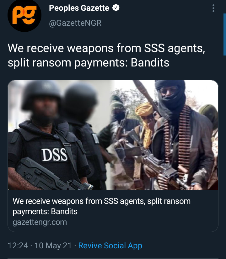Click the tweet body text about bandits

tap(106, 55)
